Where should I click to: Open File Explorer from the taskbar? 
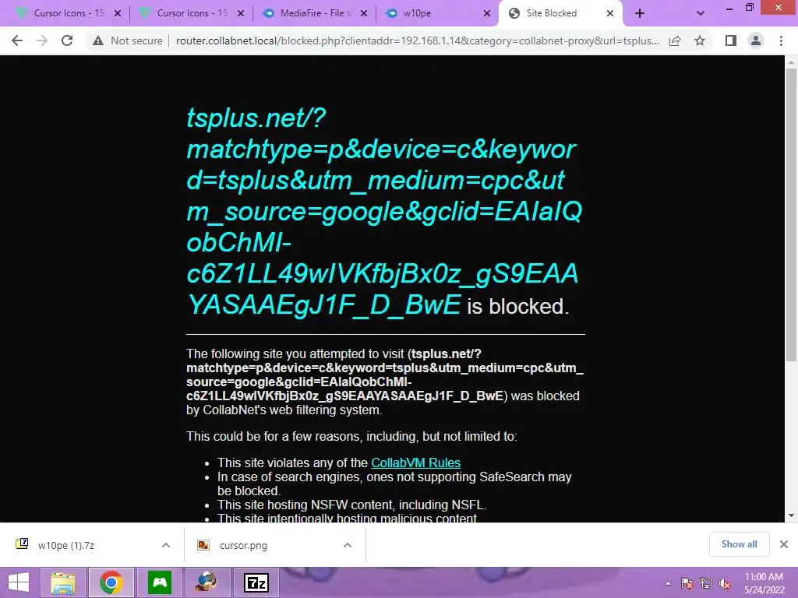click(62, 582)
